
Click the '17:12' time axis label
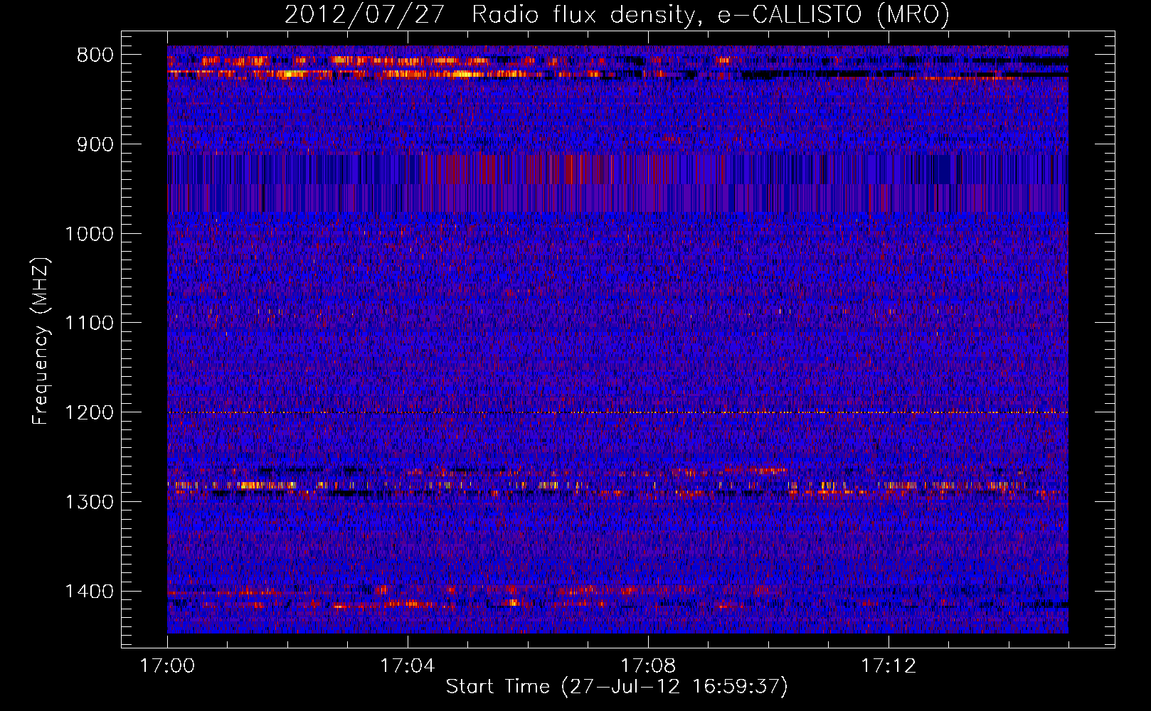point(889,666)
